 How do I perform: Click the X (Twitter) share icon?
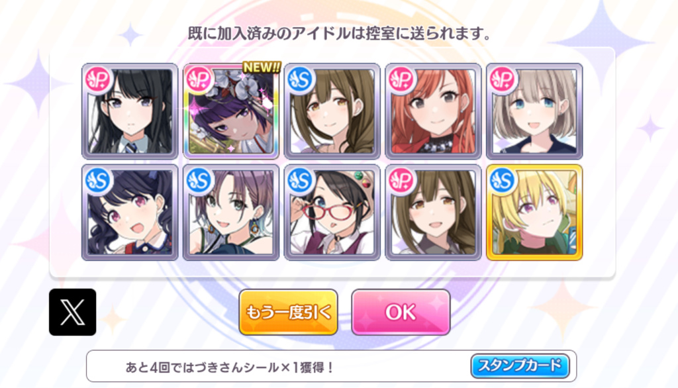[x=73, y=312]
